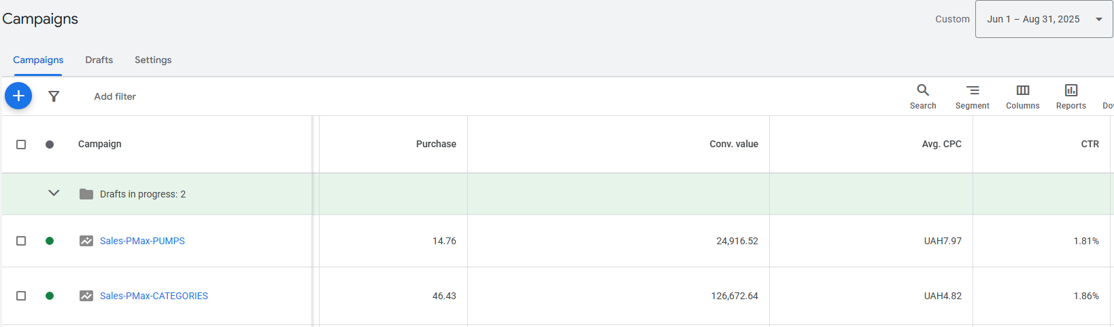Click the green status dot for Sales-PMax-CATEGORIES
The width and height of the screenshot is (1114, 327).
coord(50,296)
